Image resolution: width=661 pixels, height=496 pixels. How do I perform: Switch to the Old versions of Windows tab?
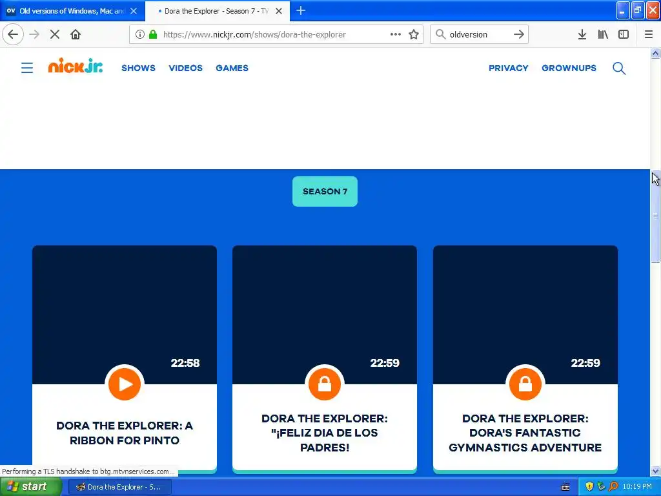72,11
